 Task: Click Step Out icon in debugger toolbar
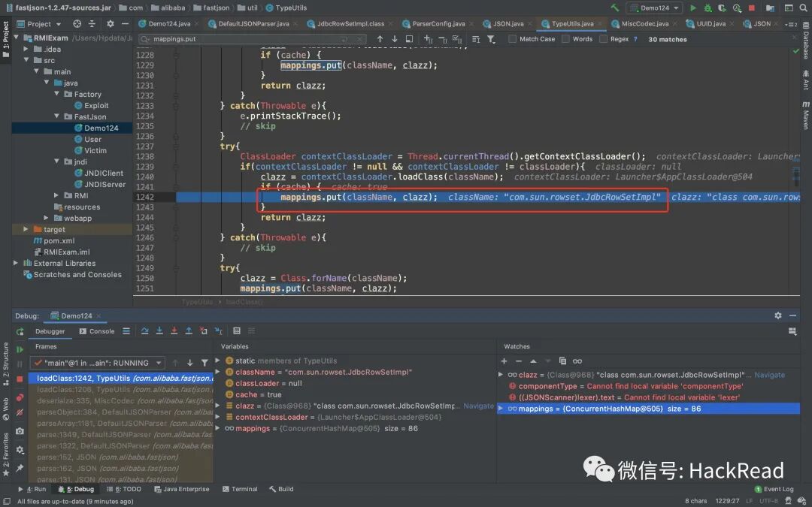pos(189,331)
